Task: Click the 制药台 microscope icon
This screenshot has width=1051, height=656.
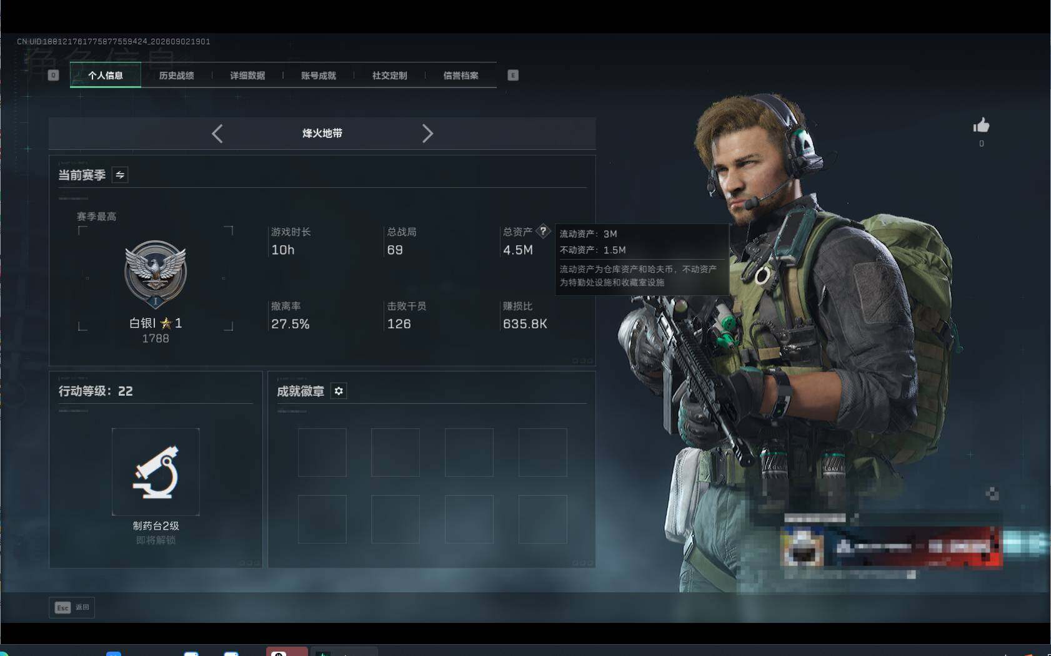Action: [156, 472]
